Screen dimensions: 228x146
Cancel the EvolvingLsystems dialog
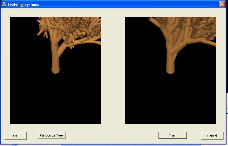(212, 136)
